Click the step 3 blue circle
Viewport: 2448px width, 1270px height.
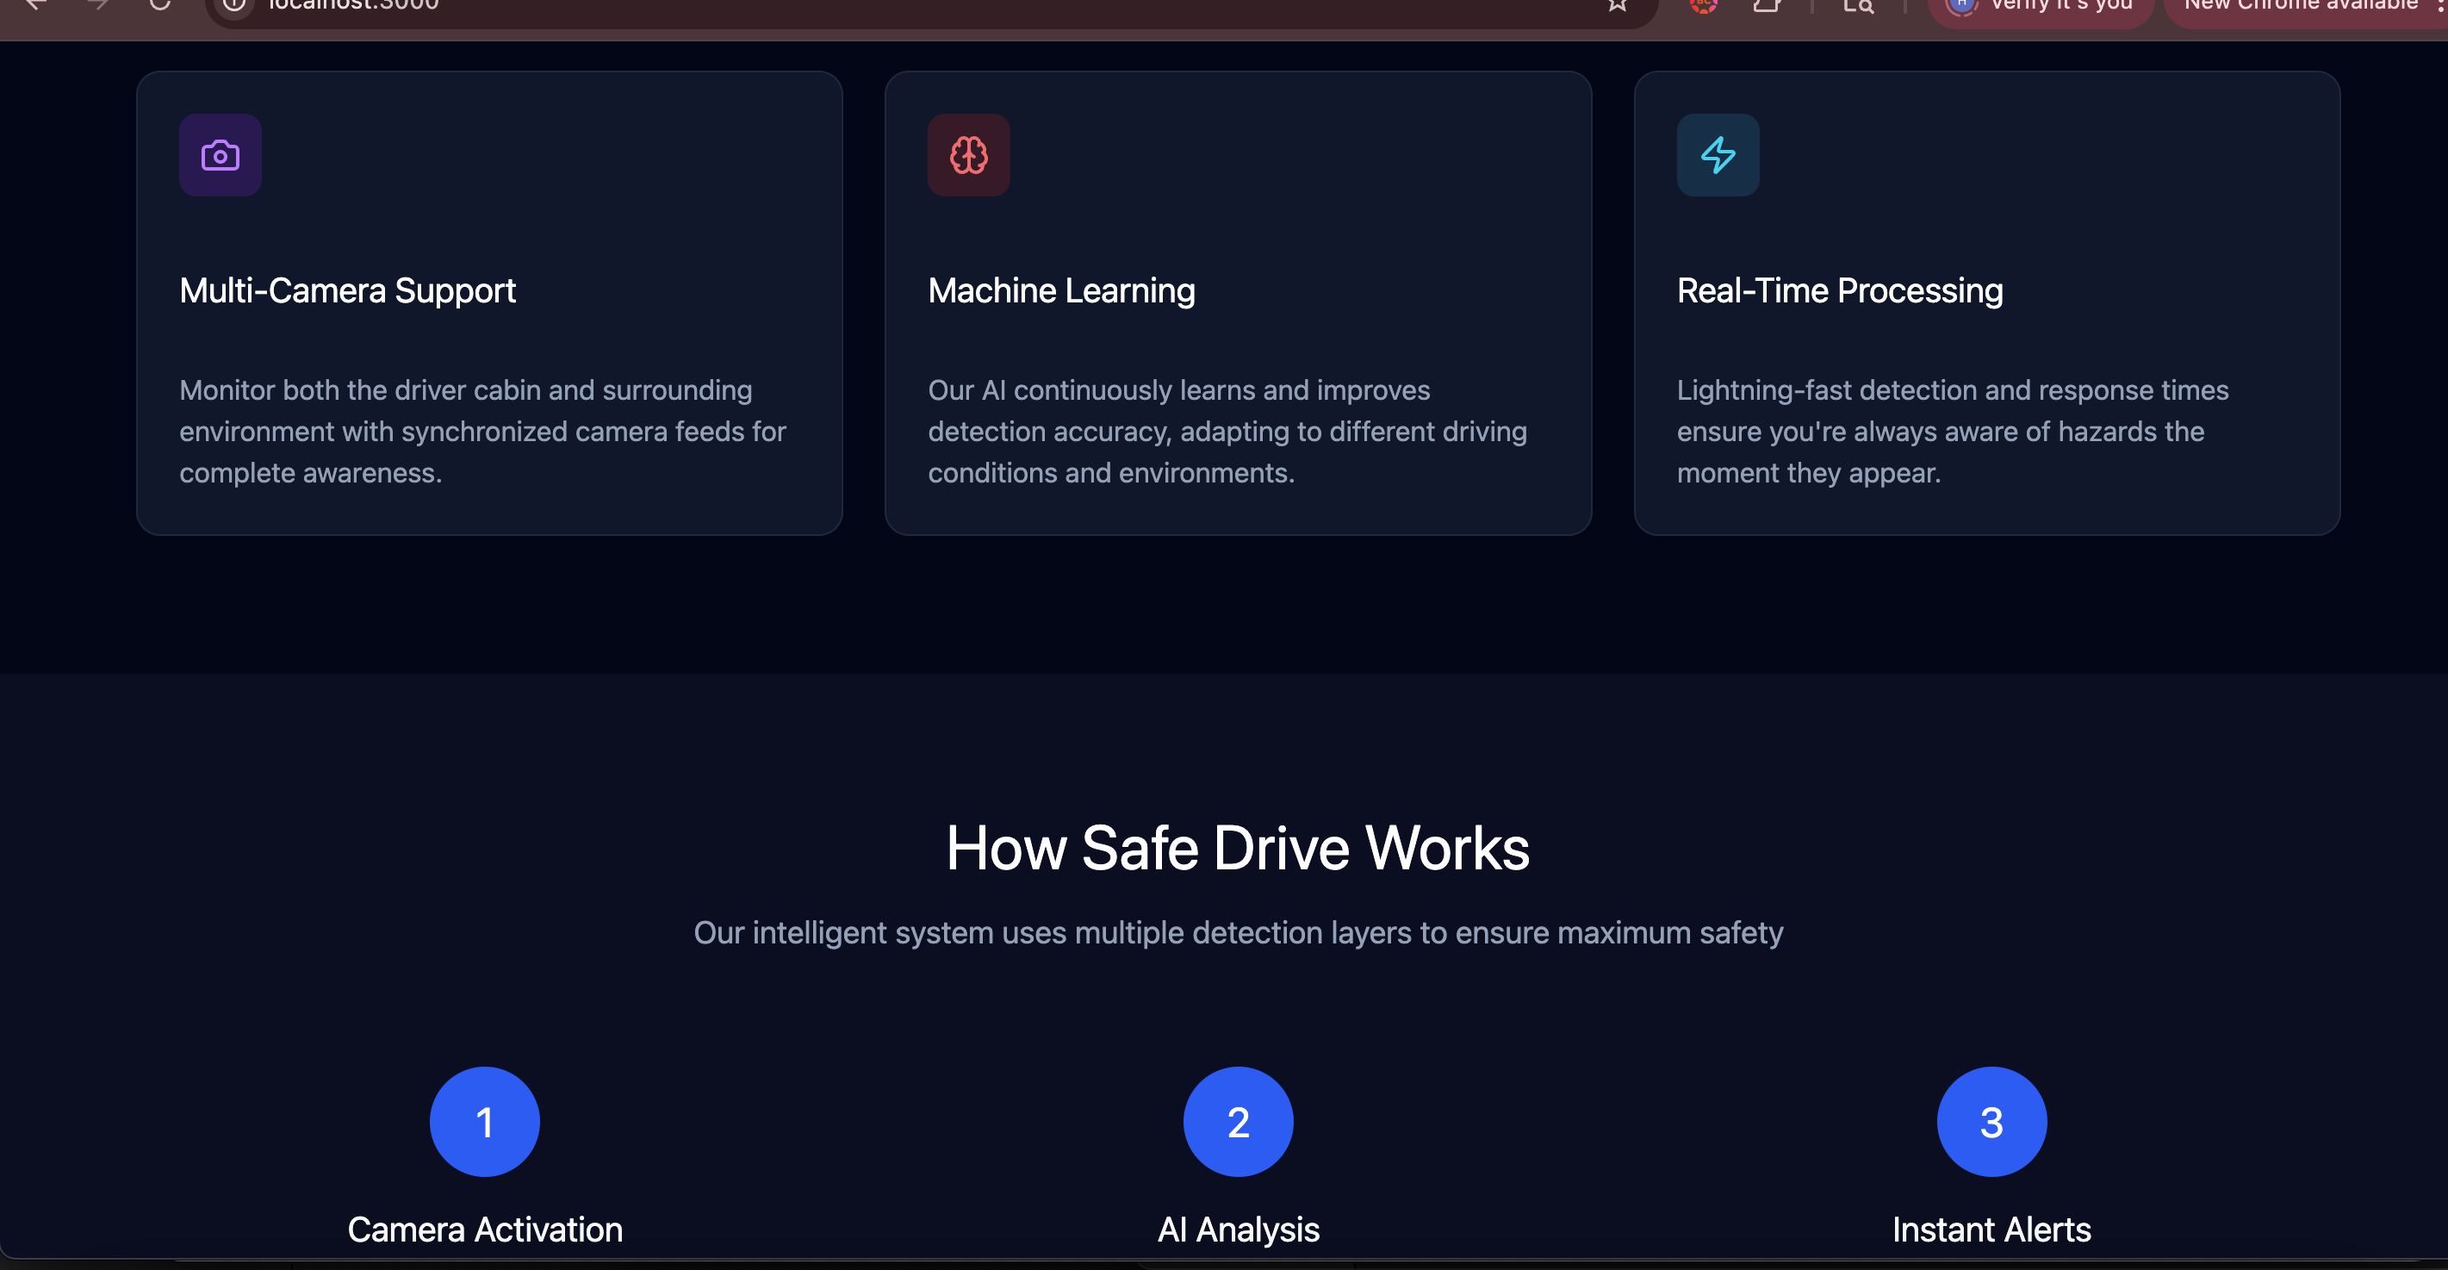(1991, 1122)
